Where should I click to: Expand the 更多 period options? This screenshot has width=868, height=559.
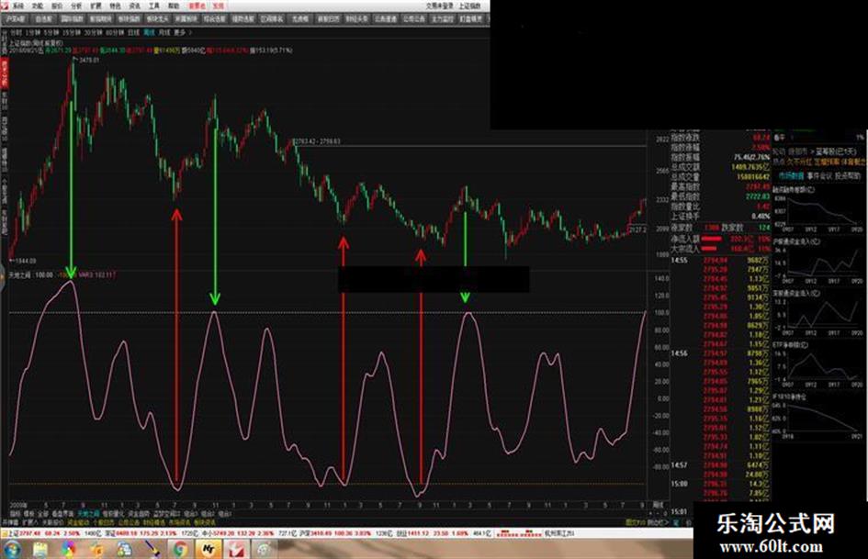(x=179, y=32)
